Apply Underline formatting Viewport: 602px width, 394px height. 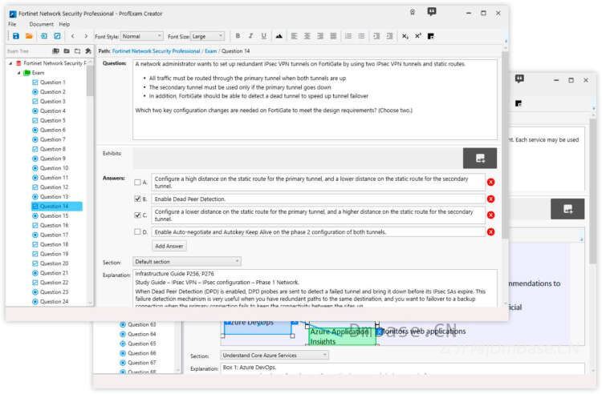point(264,36)
